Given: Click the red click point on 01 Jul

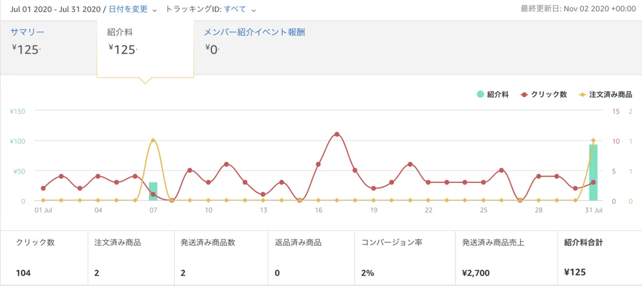Looking at the screenshot, I should click(x=43, y=188).
